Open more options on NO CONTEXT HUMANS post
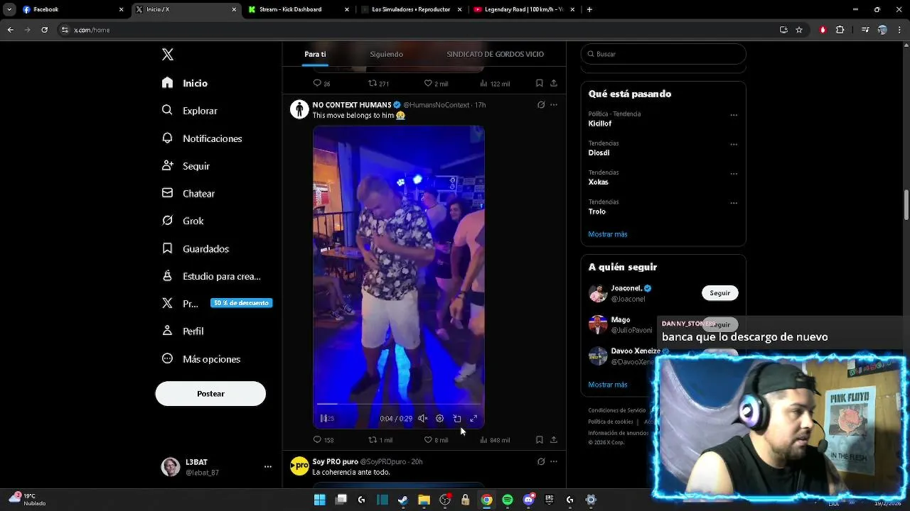This screenshot has height=511, width=910. (x=554, y=105)
